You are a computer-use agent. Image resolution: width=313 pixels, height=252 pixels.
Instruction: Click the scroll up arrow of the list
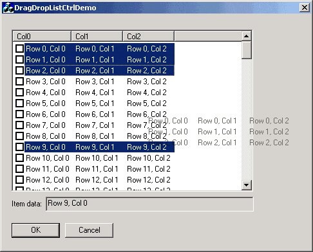[x=246, y=36]
